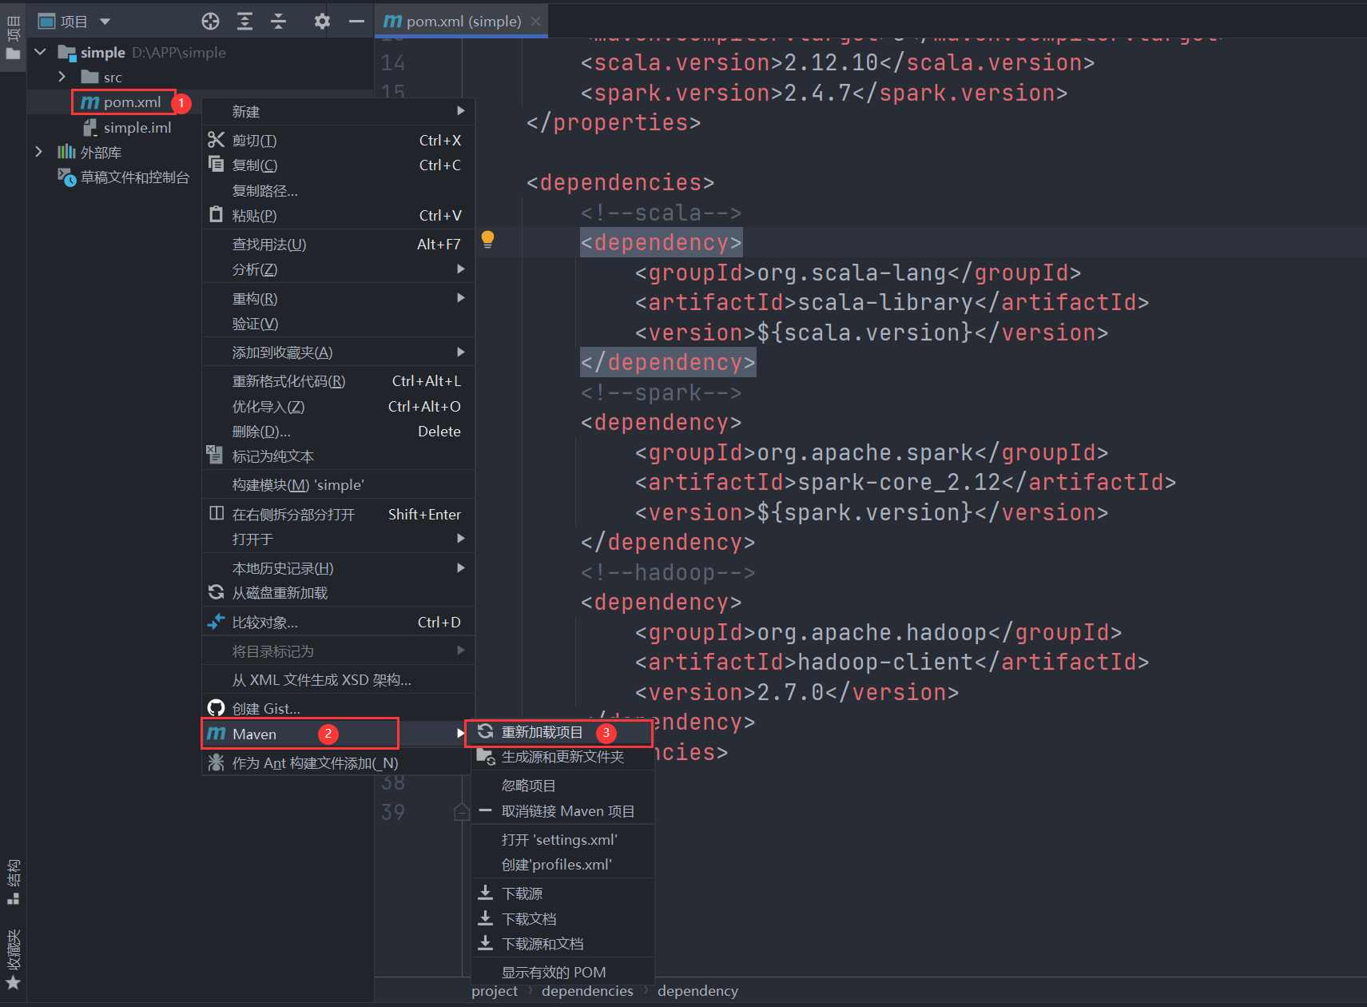Open the 打开于 submenu
This screenshot has width=1367, height=1007.
tap(339, 539)
